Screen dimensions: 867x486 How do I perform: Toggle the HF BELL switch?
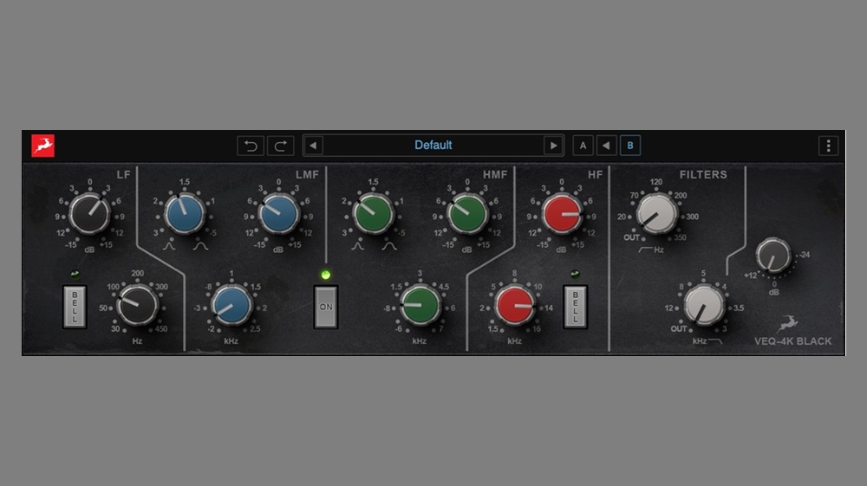point(575,307)
